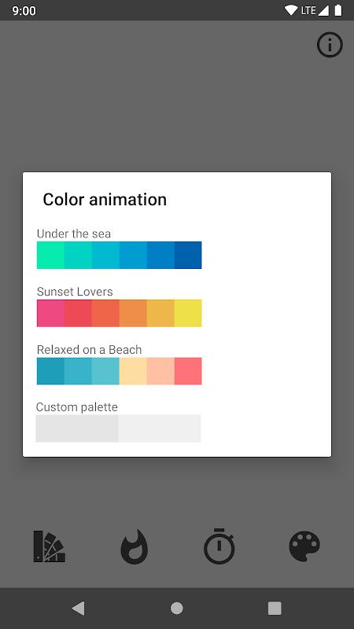Viewport: 354px width, 629px height.
Task: Tap the paint palette icon
Action: (304, 546)
